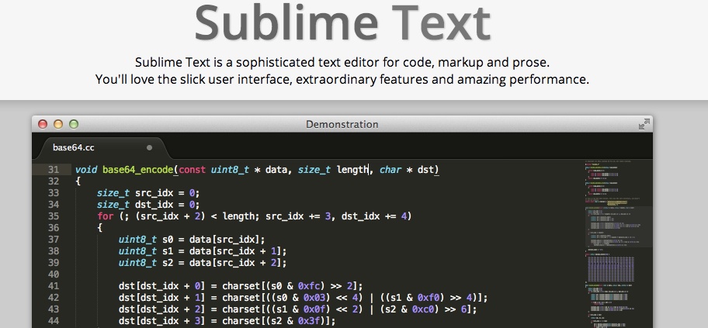Click line number 40 in the gutter
Screen dimensions: 708x328
[x=54, y=274]
